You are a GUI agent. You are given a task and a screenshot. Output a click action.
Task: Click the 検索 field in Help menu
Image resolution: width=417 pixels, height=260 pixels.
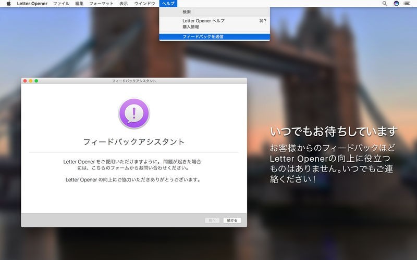(x=214, y=12)
